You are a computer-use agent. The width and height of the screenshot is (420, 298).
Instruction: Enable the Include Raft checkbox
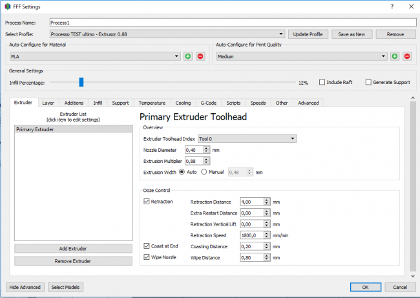pos(322,82)
